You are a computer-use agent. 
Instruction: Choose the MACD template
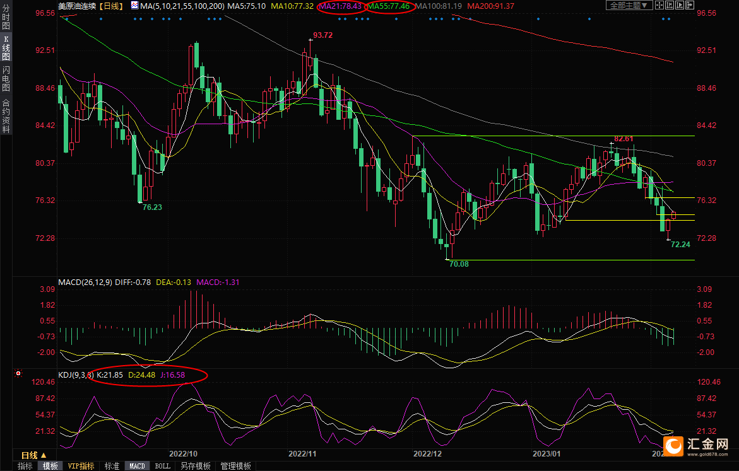pyautogui.click(x=137, y=466)
